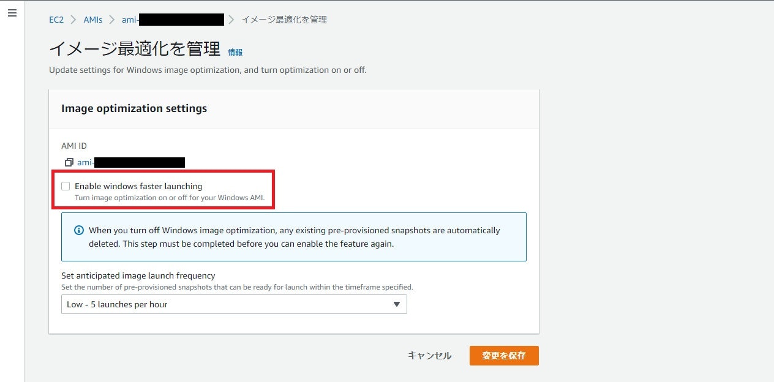774x382 pixels.
Task: Click the Set anticipated image launch frequency label
Action: (138, 276)
